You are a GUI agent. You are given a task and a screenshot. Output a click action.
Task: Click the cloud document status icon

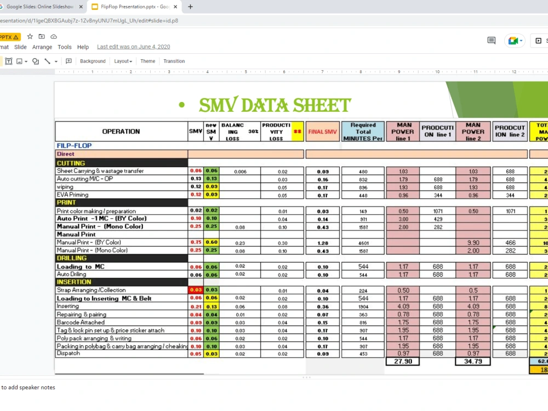pos(54,36)
